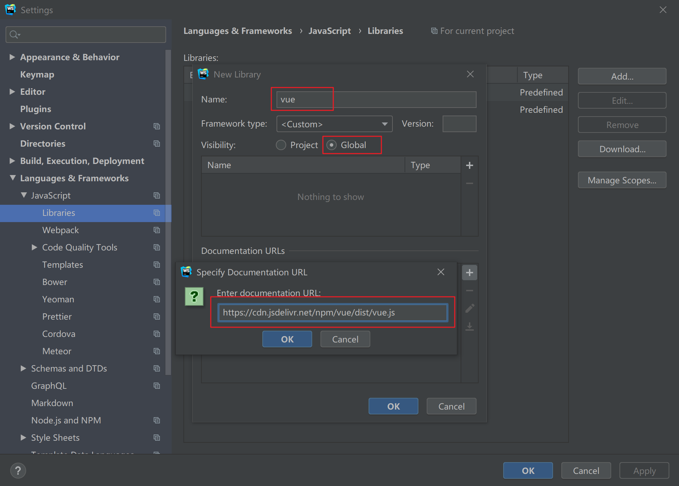Viewport: 679px width, 486px height.
Task: Select Node.js and NPM in sidebar
Action: tap(66, 420)
